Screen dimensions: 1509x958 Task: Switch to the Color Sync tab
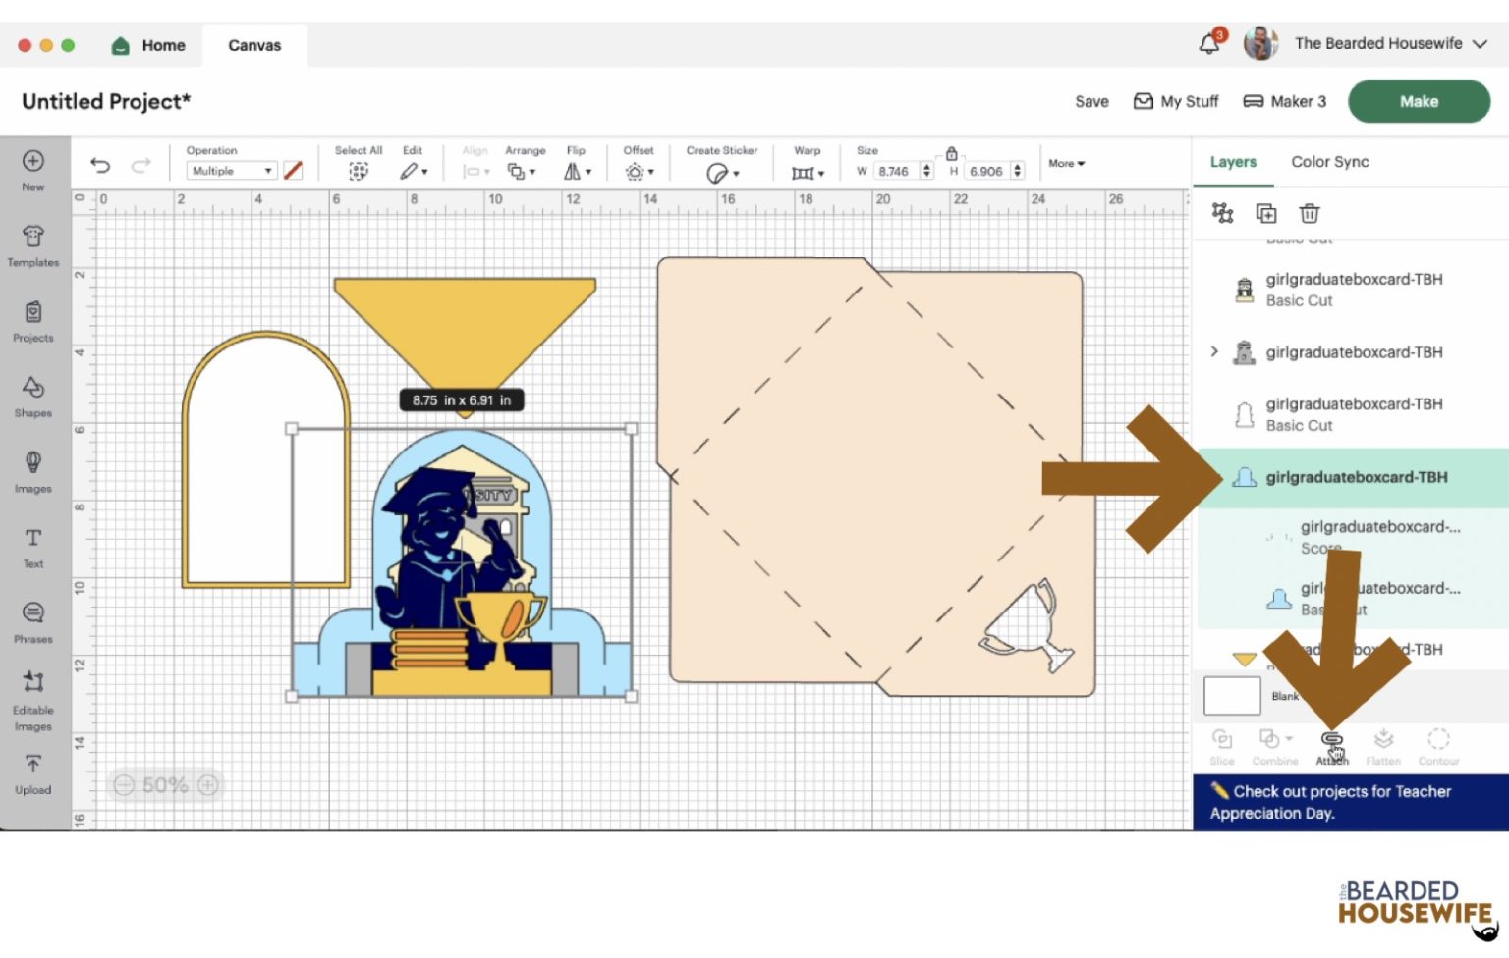[x=1329, y=162]
